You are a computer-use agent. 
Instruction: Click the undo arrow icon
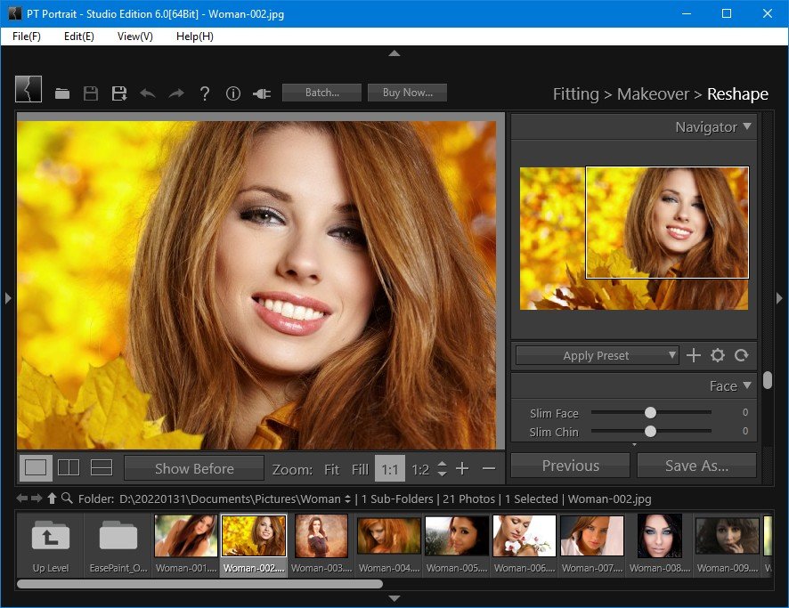pos(147,93)
